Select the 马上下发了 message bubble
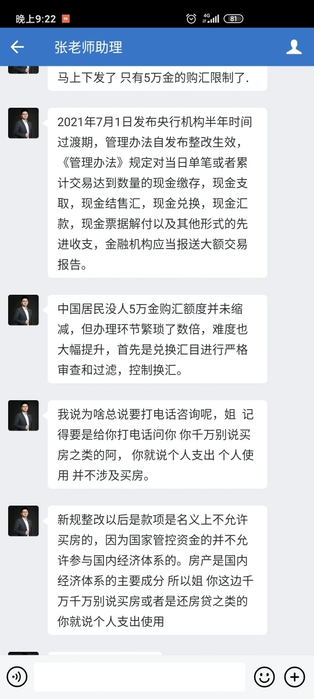The width and height of the screenshot is (314, 699). pos(158,79)
